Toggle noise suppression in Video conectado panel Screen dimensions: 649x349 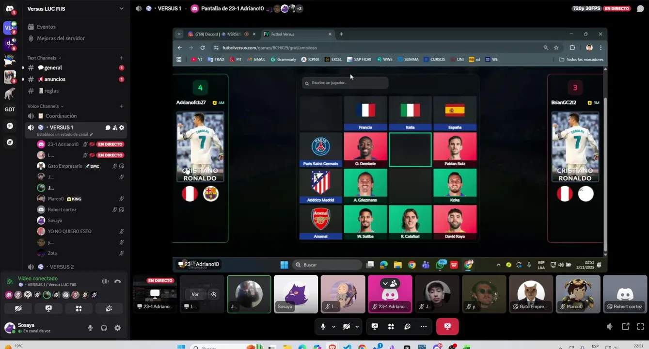click(105, 281)
